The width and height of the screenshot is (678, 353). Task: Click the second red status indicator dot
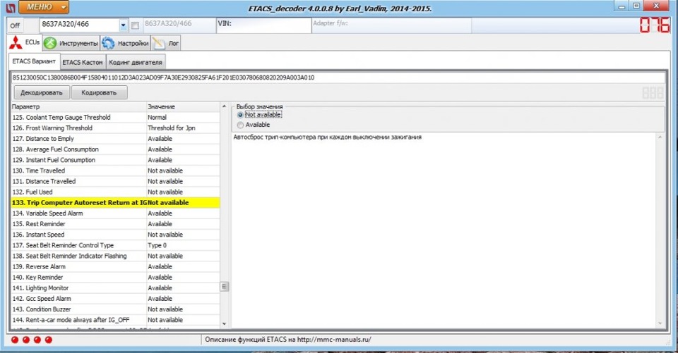(x=26, y=340)
